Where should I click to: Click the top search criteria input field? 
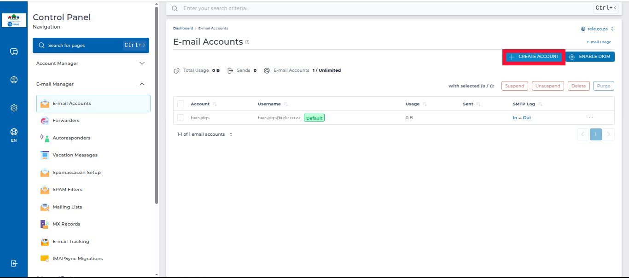click(x=382, y=8)
